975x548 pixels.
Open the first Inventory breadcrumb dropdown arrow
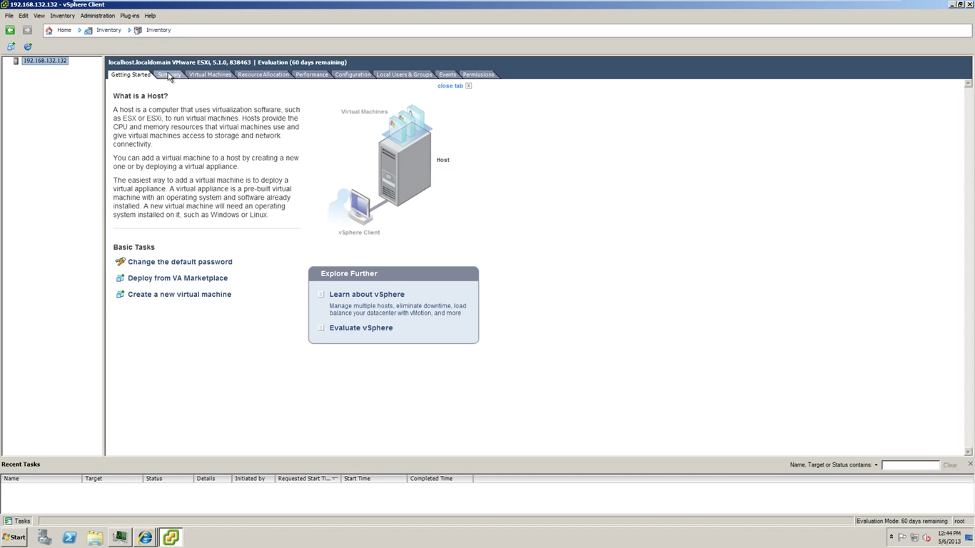click(x=80, y=30)
